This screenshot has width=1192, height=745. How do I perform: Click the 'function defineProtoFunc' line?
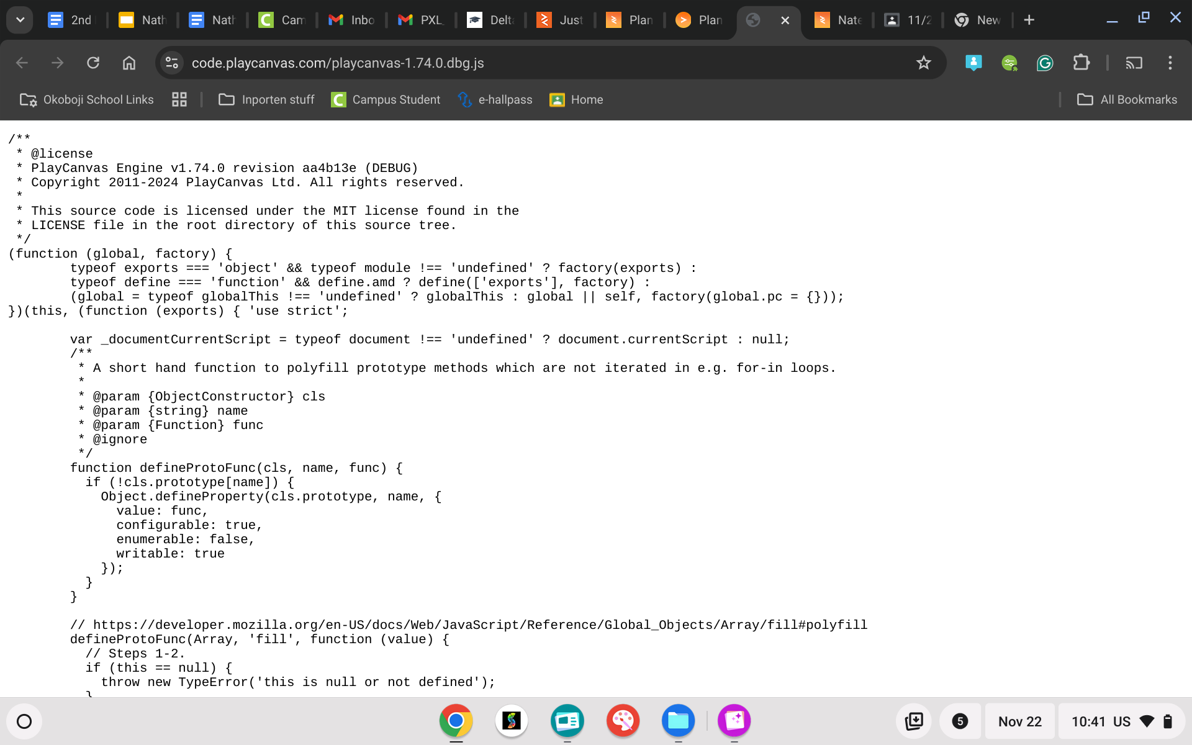237,468
